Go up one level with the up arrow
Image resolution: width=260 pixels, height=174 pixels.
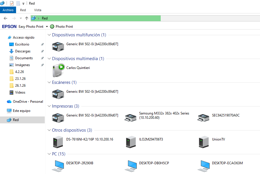tap(26, 18)
